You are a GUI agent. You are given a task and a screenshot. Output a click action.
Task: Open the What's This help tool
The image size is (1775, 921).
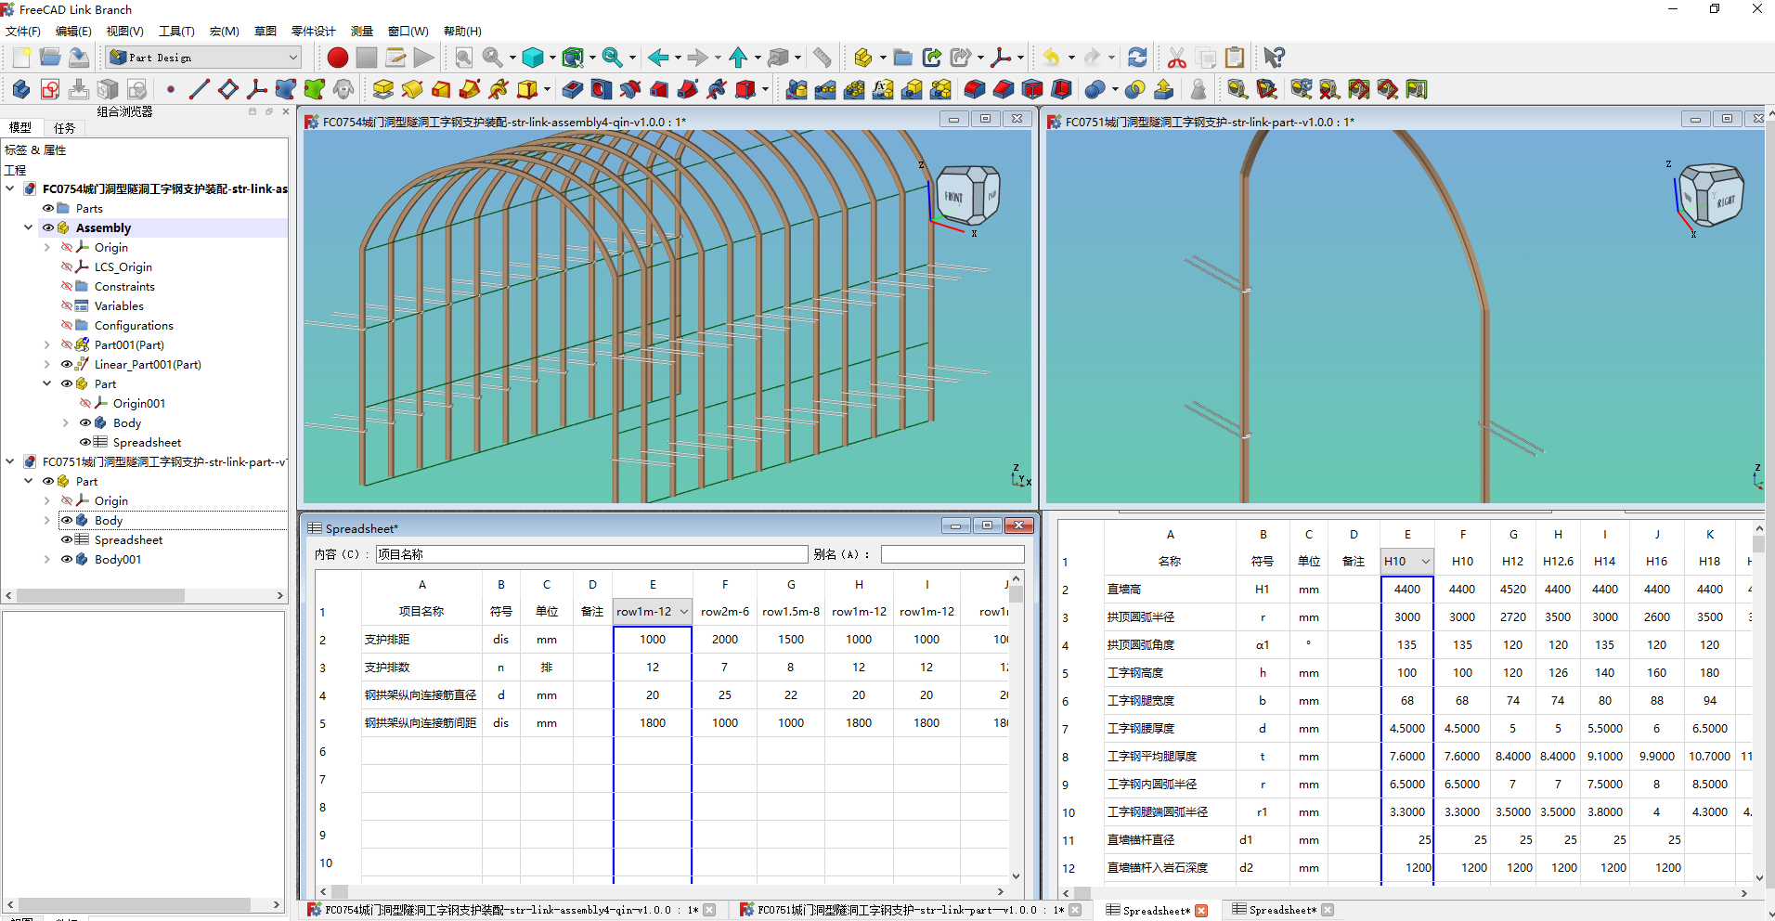coord(1274,58)
